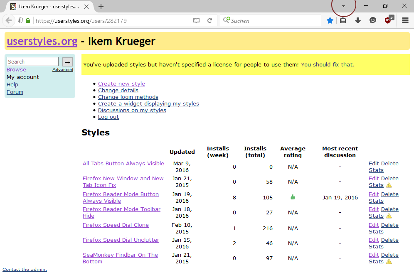Bookmark this page with the star icon
Viewport: 414px width, 280px height.
(330, 21)
